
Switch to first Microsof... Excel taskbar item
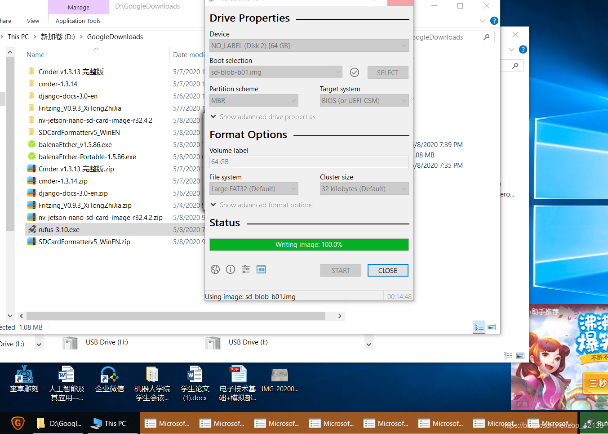coord(167,423)
